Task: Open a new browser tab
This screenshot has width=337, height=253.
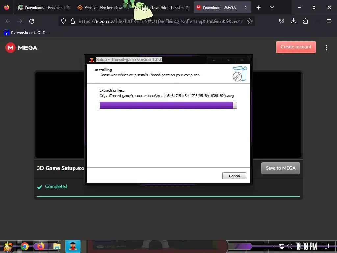Action: (x=259, y=8)
